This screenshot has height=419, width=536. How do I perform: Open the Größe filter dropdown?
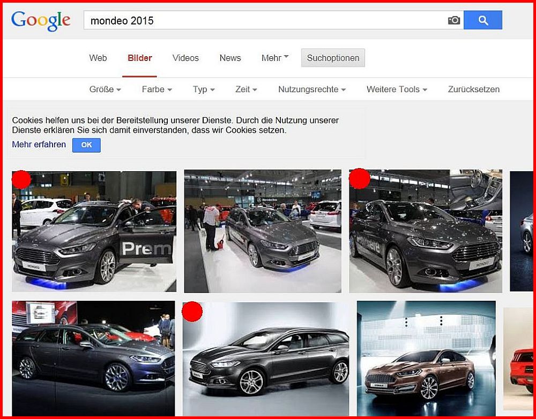point(105,89)
